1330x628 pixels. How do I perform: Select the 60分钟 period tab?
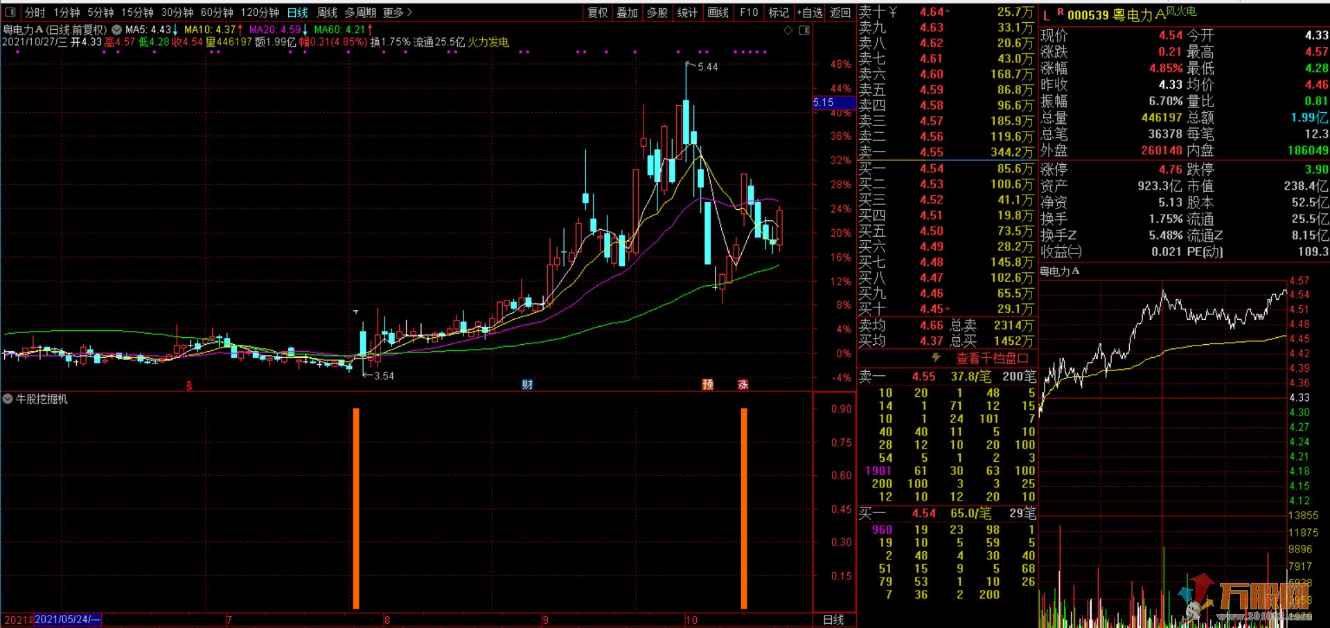(x=217, y=12)
